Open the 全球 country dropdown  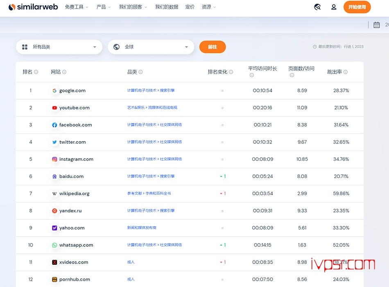[151, 47]
